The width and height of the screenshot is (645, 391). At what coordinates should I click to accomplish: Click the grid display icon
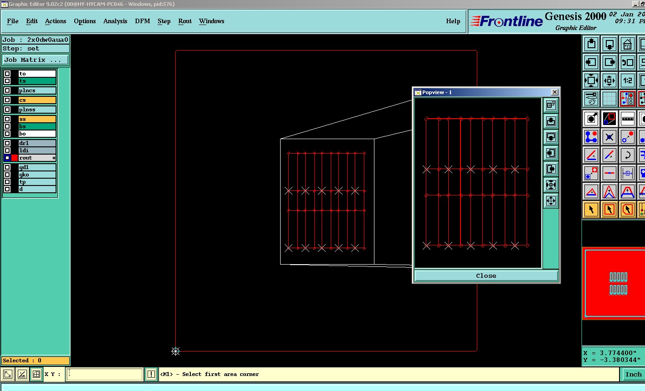pos(609,99)
